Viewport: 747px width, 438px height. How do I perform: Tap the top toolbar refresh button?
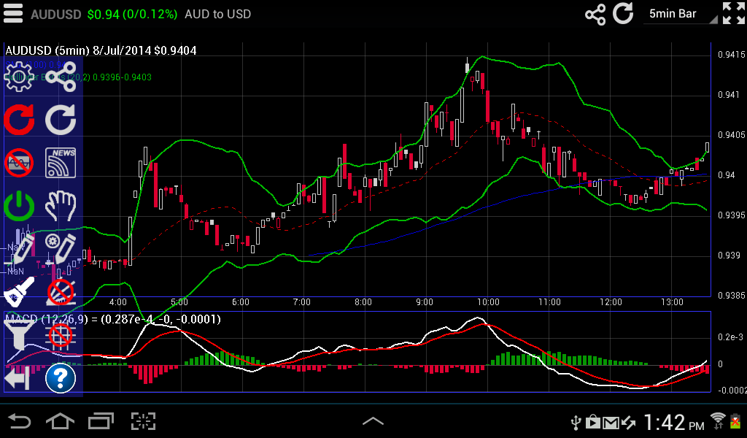(x=624, y=13)
